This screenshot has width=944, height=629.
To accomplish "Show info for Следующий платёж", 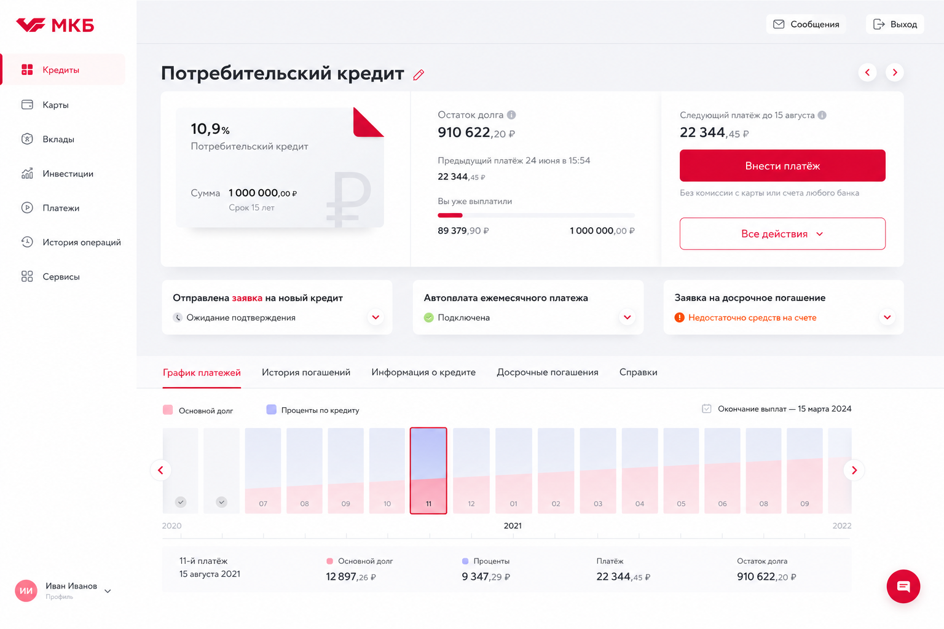I will click(822, 115).
